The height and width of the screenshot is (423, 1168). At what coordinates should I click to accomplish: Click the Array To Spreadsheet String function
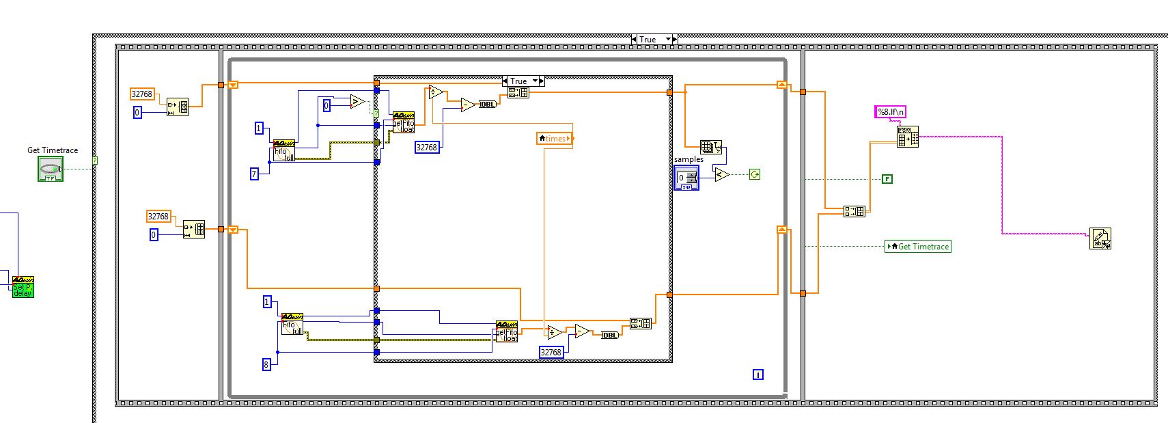908,137
